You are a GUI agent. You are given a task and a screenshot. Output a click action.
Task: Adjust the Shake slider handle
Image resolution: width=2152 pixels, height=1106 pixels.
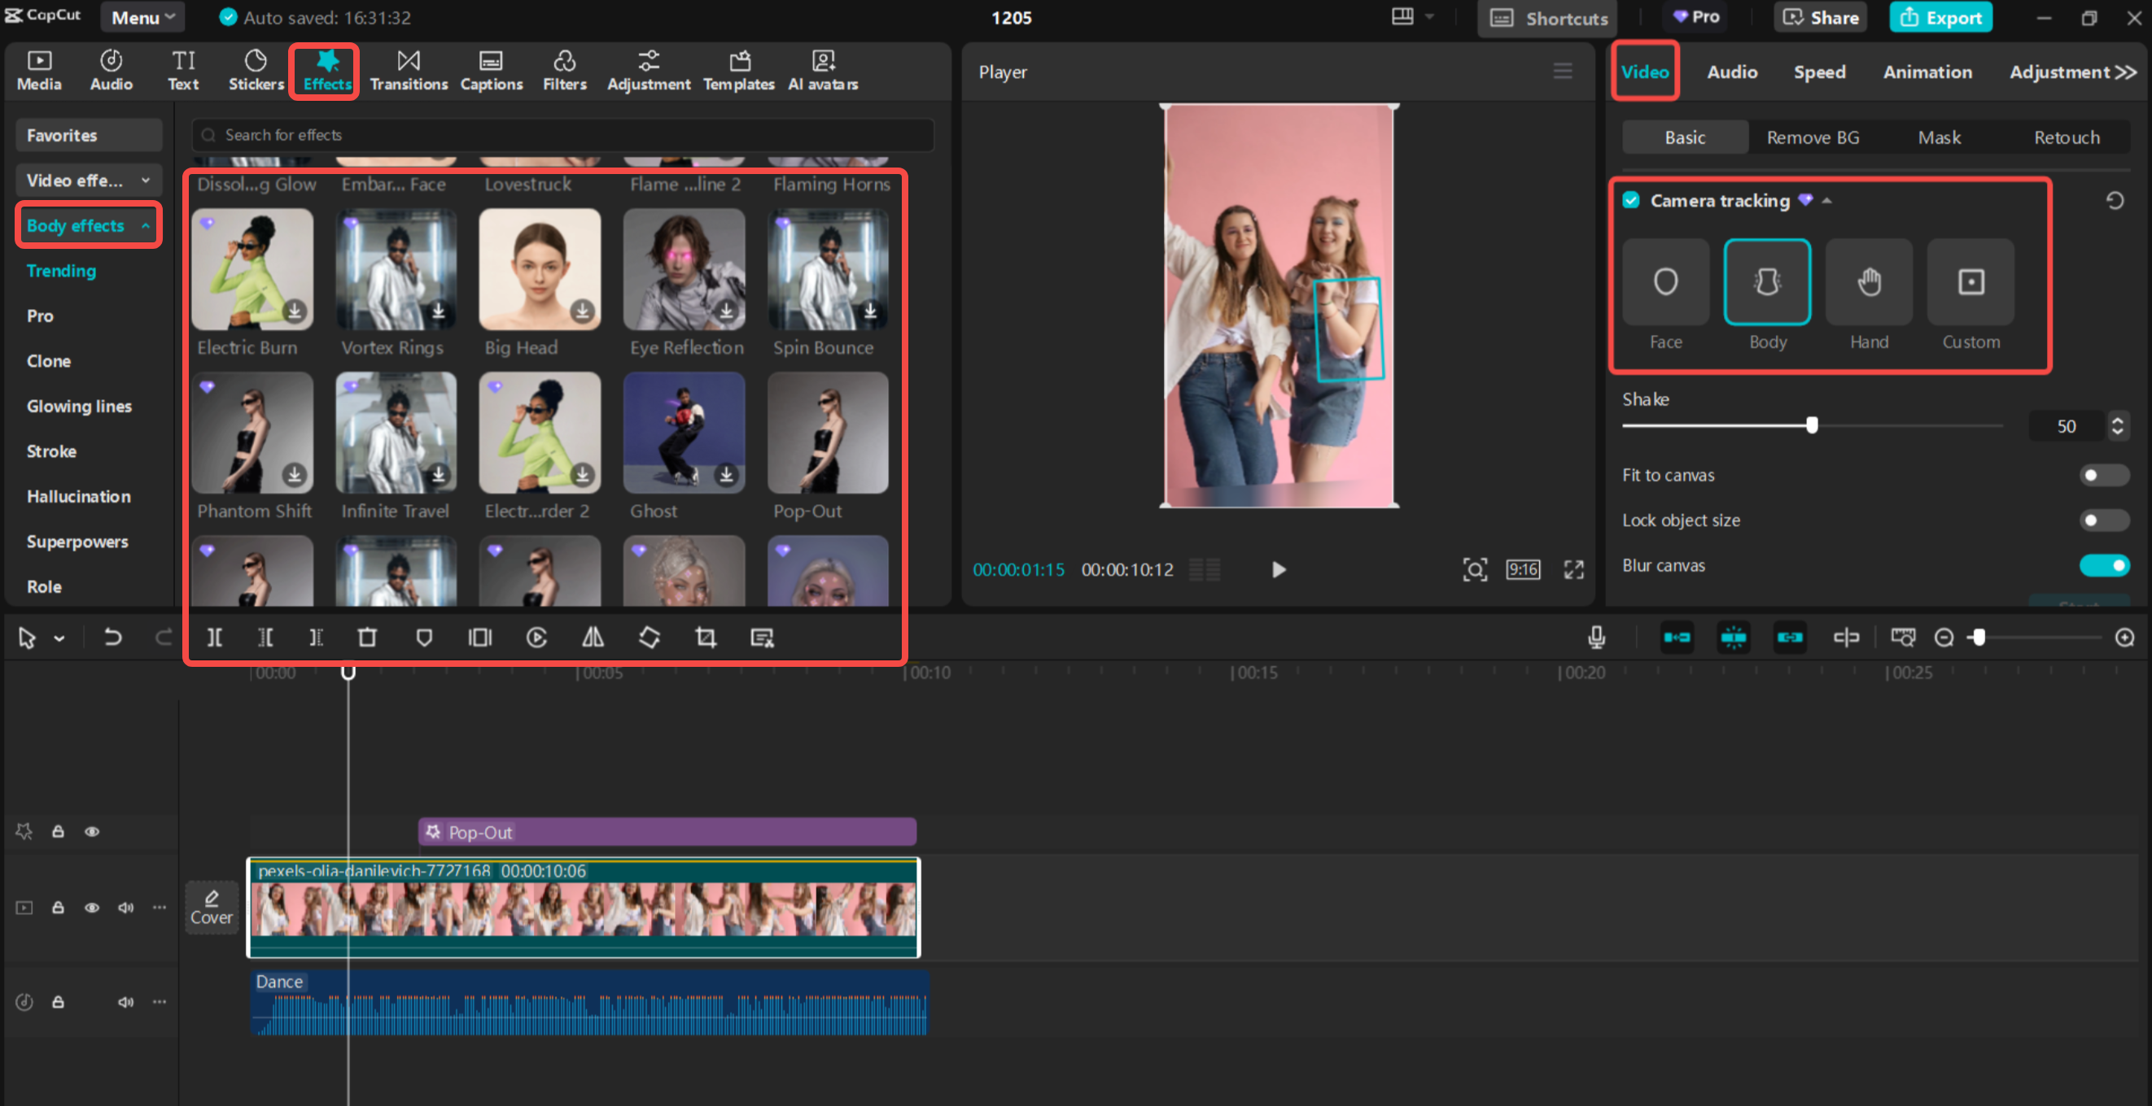pos(1812,425)
